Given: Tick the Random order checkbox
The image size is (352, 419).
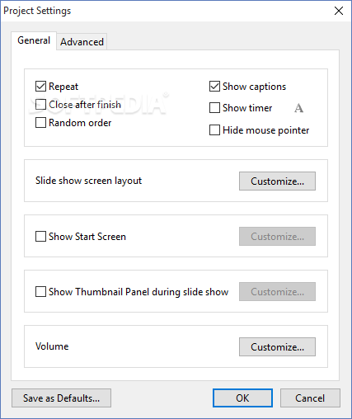Looking at the screenshot, I should (40, 123).
